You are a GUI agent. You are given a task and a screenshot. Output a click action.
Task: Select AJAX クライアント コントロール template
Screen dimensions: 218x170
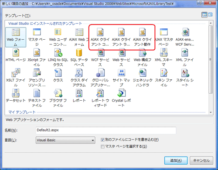(100, 37)
